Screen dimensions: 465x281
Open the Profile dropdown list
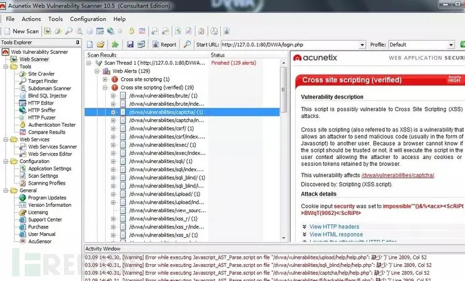(x=451, y=44)
